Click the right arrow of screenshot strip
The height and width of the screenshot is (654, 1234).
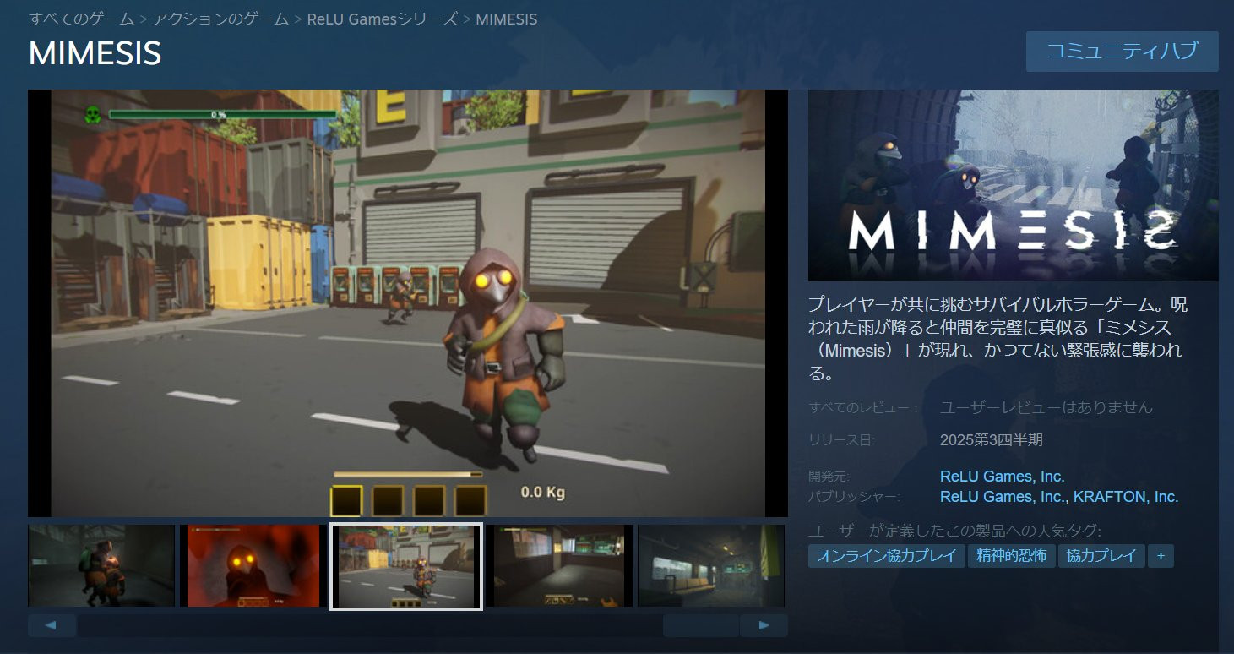click(x=764, y=625)
